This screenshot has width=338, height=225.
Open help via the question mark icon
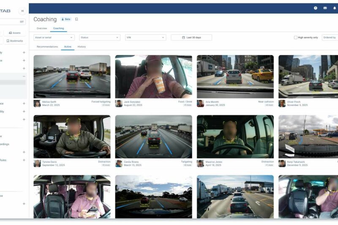(316, 8)
